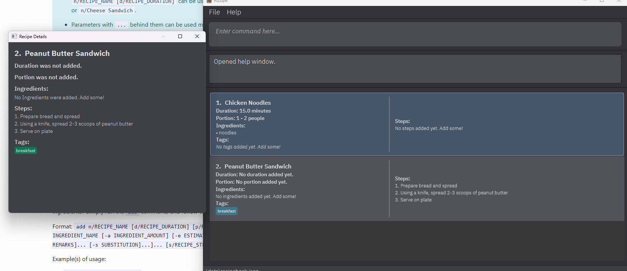Image resolution: width=627 pixels, height=271 pixels.
Task: Click 'n/Cheese Sandwich' code text in the guide
Action: (107, 11)
